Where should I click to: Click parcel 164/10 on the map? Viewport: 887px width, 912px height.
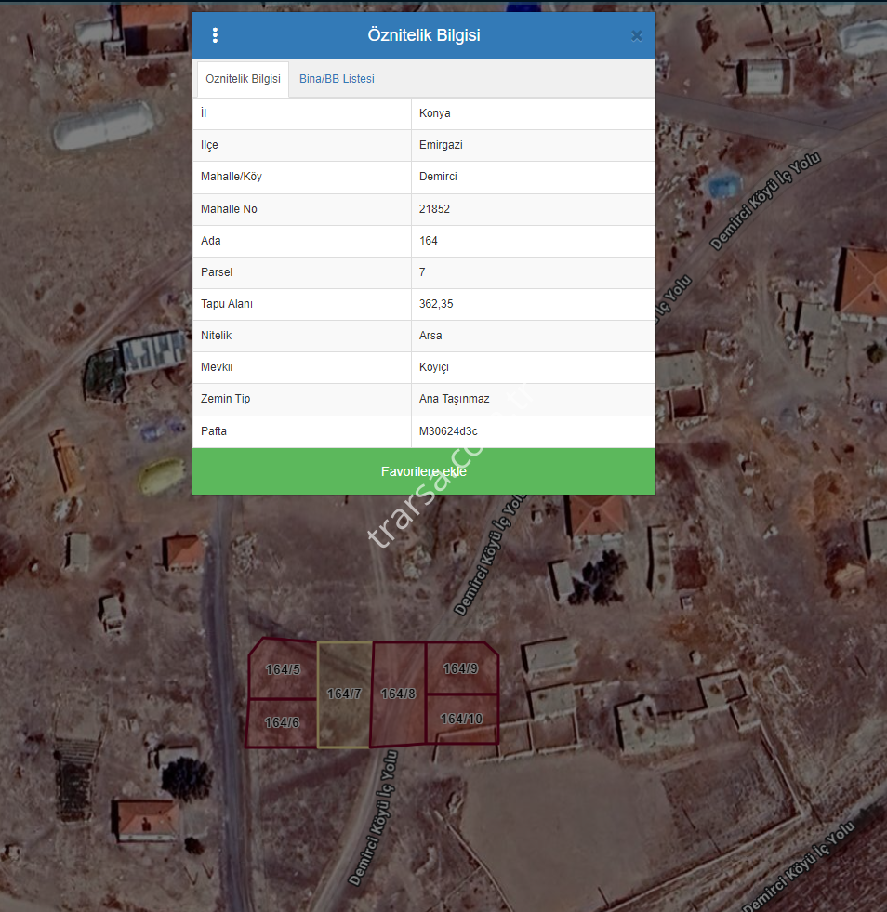[x=461, y=719]
